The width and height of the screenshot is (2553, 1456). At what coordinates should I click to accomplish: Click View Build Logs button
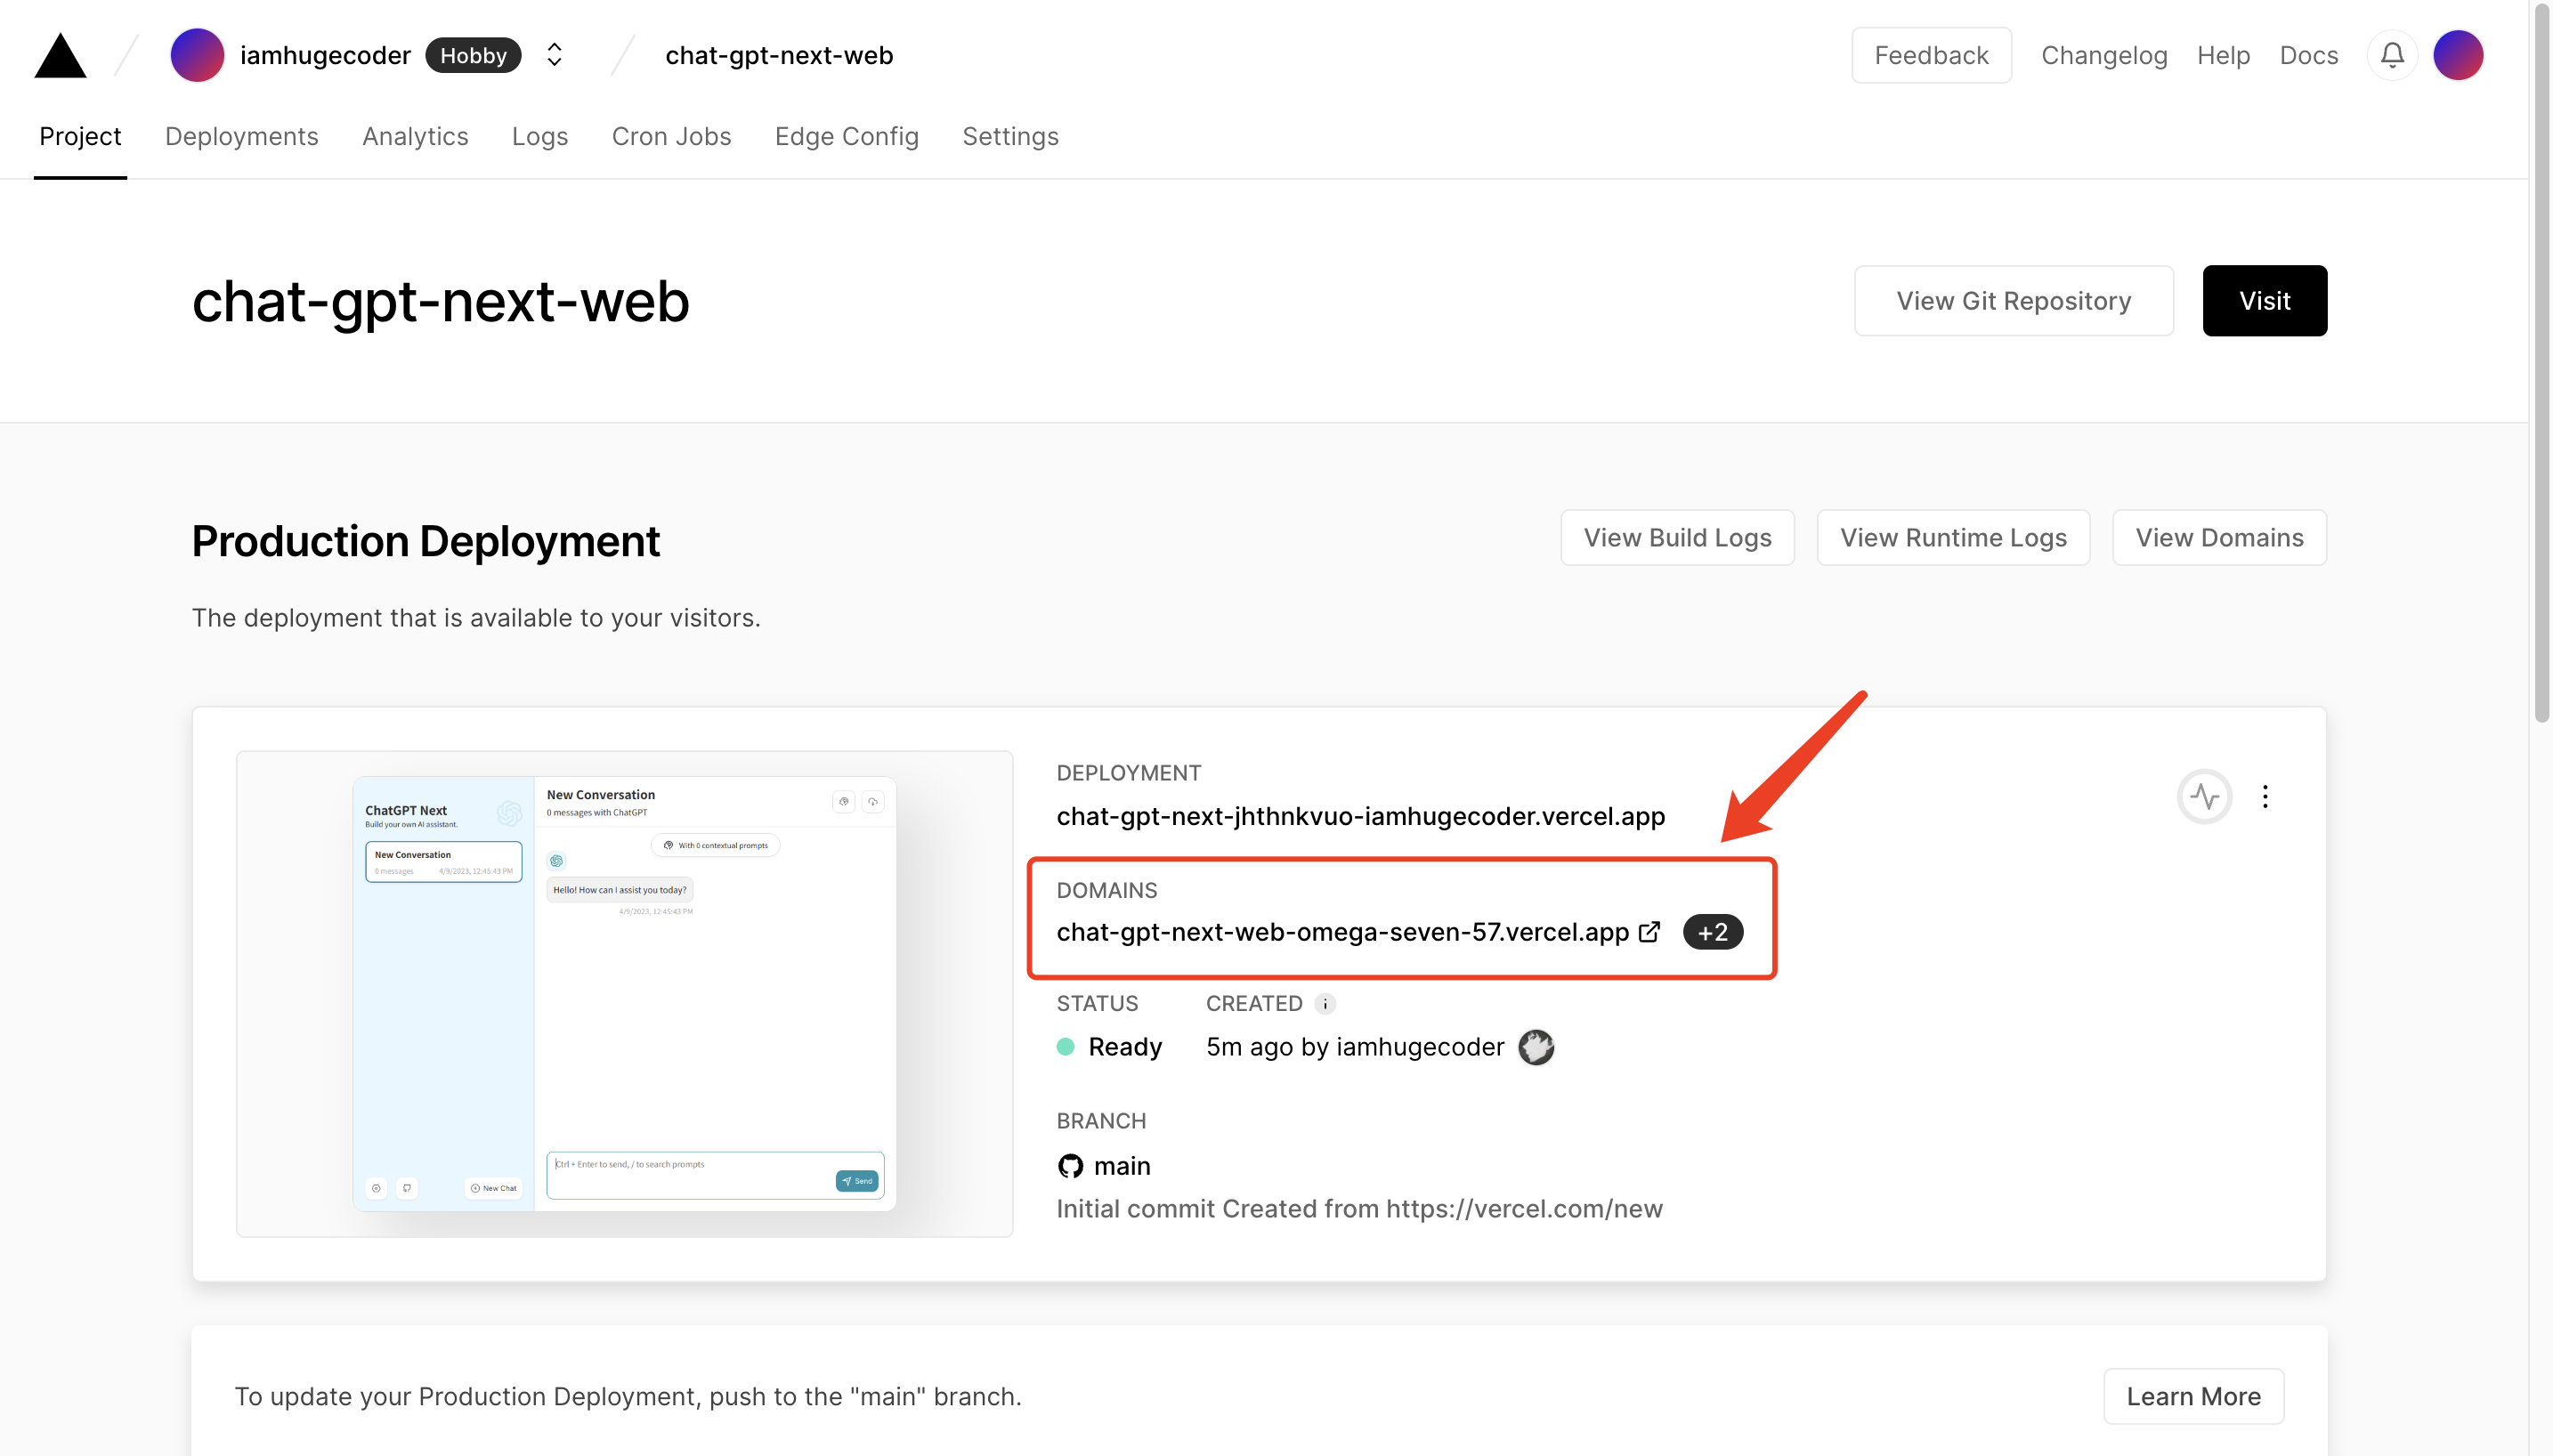[x=1677, y=538]
